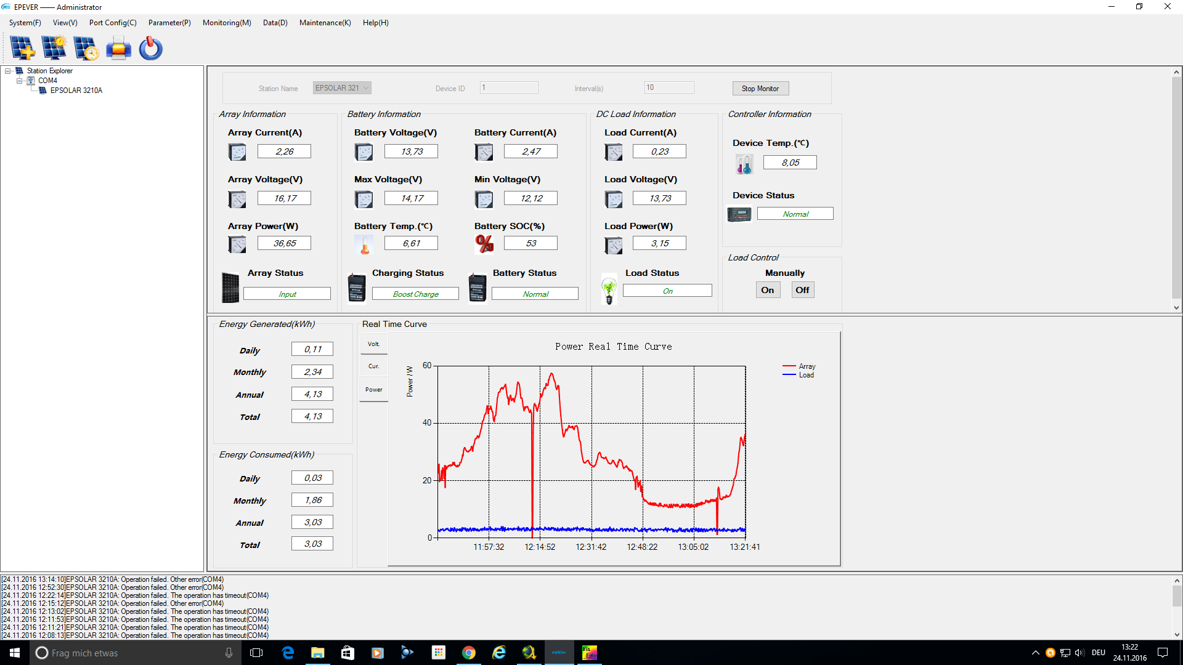Click the printer toolbar icon
1183x665 pixels.
[118, 48]
